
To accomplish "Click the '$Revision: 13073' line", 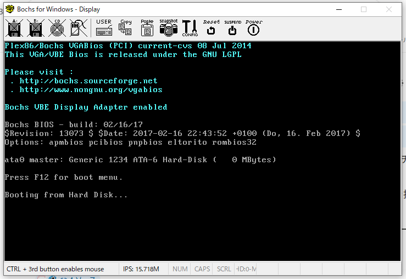I will click(182, 133).
